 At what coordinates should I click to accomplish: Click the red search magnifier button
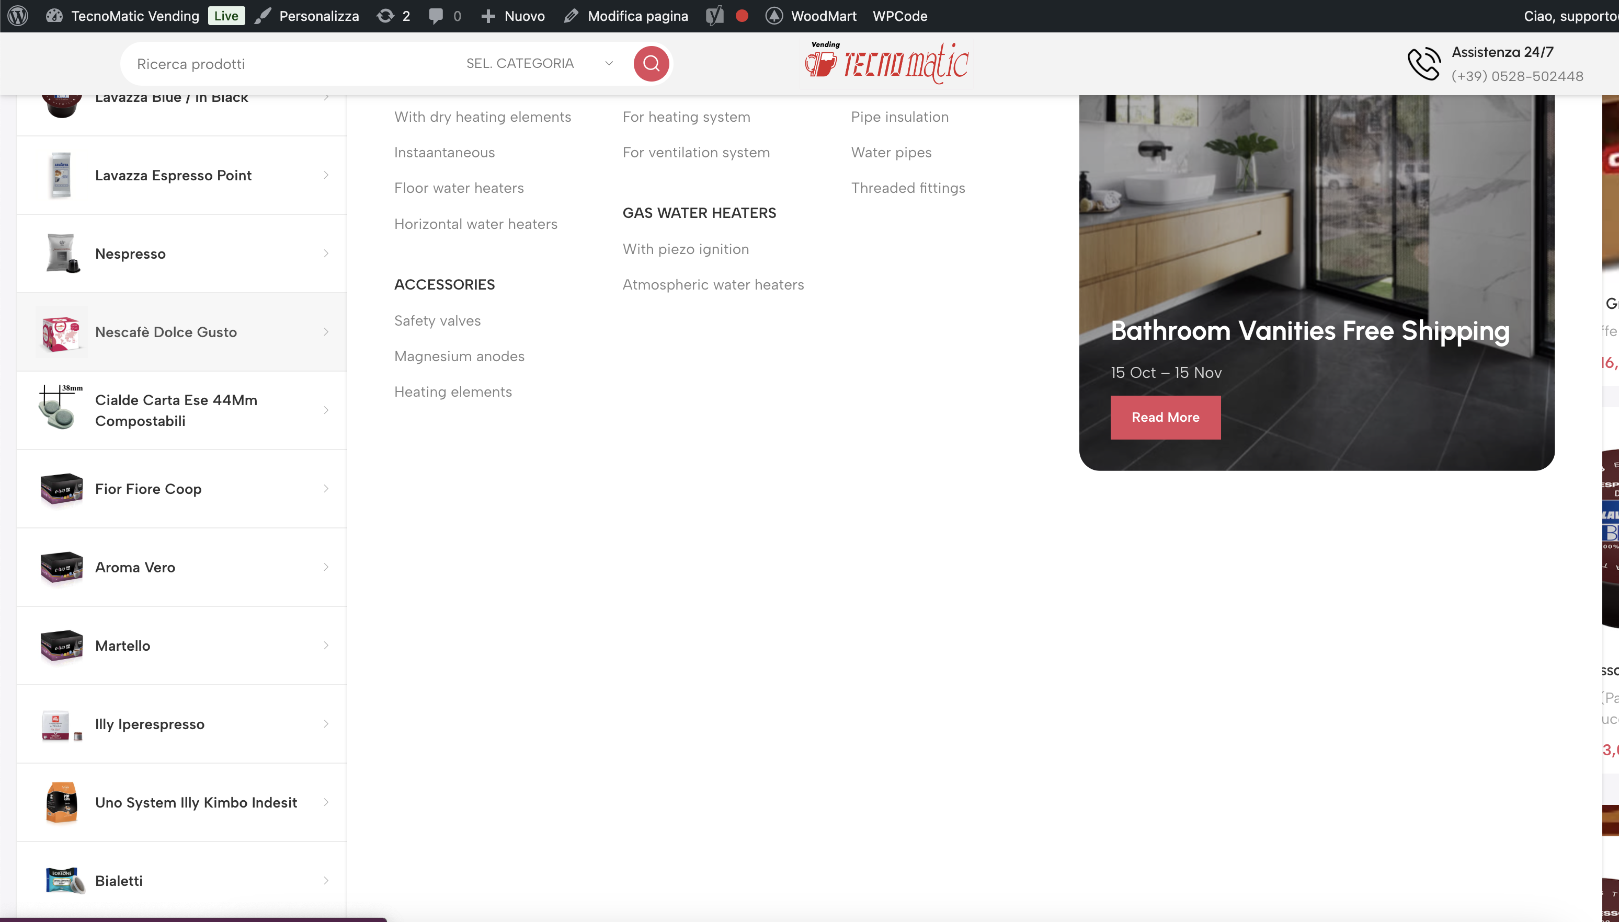(651, 63)
